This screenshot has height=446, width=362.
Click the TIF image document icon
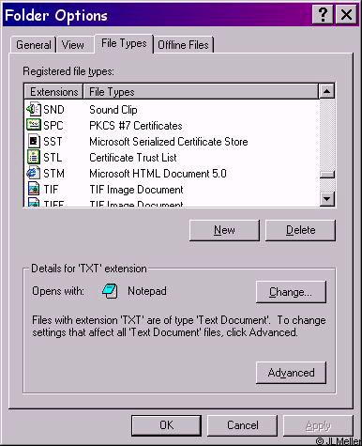[x=34, y=189]
